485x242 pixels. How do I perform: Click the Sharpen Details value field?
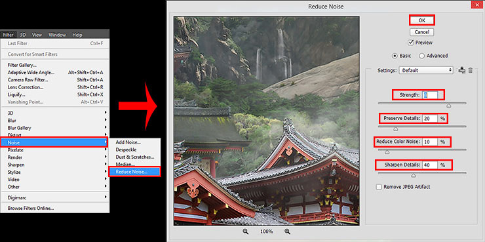pyautogui.click(x=430, y=165)
